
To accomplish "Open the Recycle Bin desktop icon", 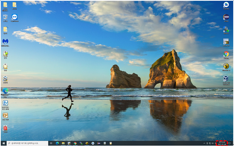I will pos(5,18).
